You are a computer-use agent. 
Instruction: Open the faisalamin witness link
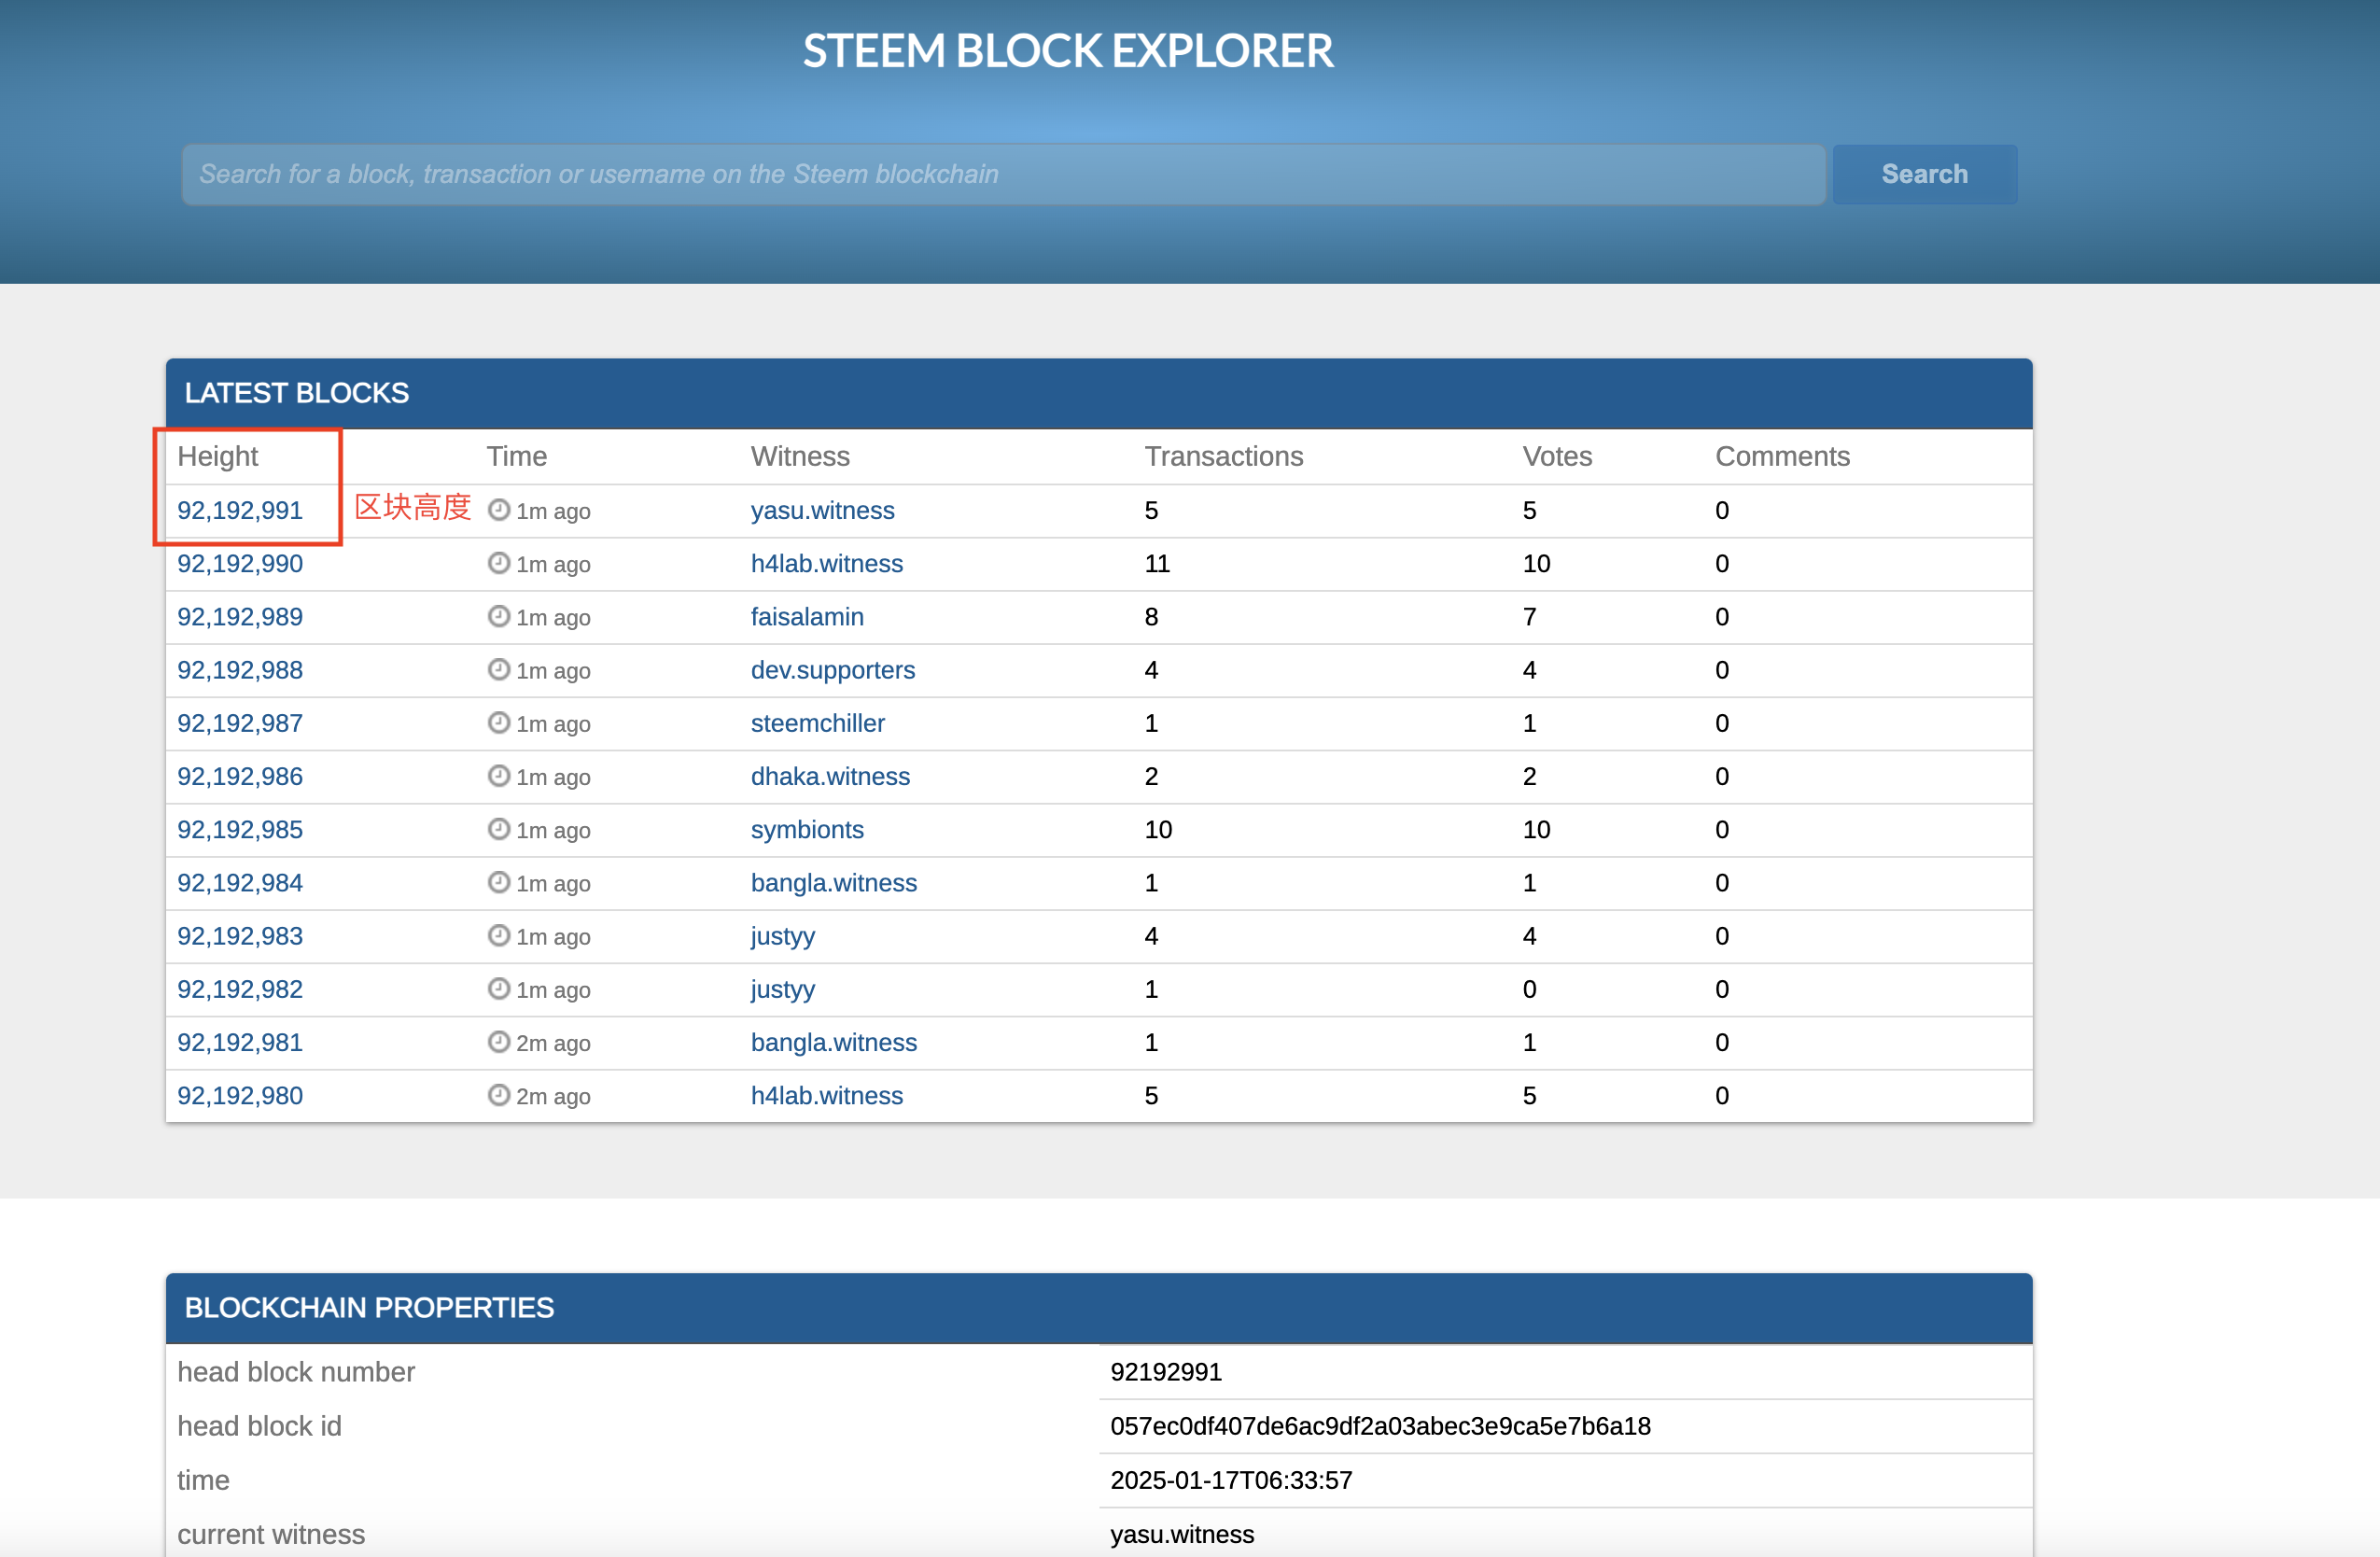807,616
